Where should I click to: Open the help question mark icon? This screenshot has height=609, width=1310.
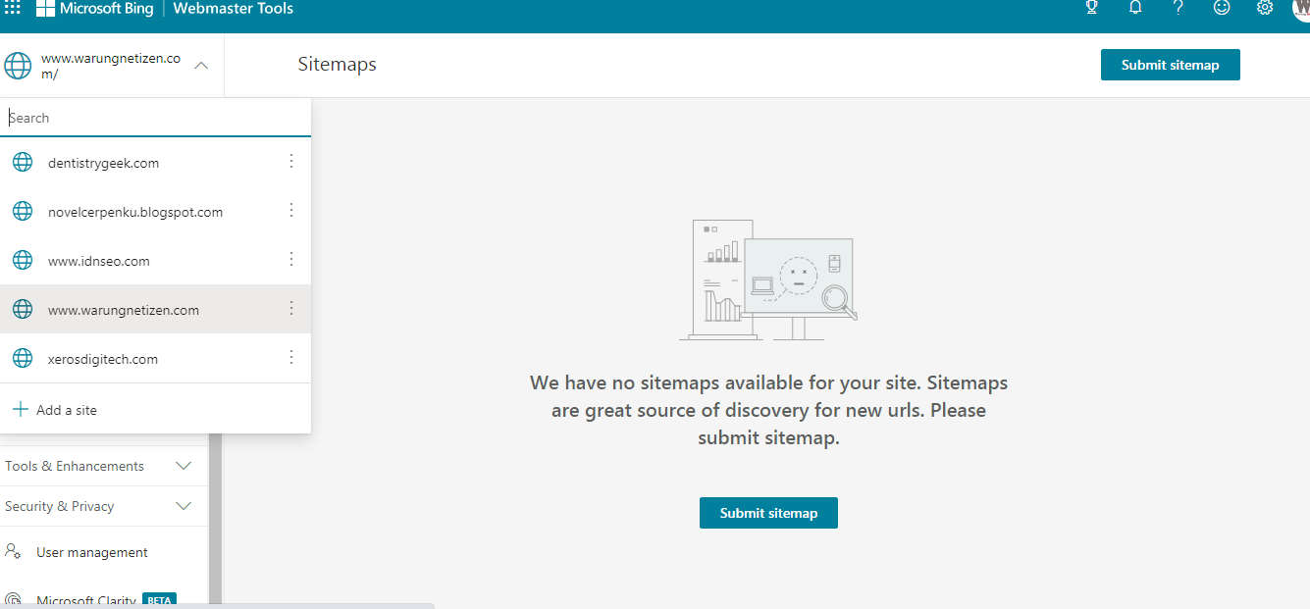pos(1179,8)
